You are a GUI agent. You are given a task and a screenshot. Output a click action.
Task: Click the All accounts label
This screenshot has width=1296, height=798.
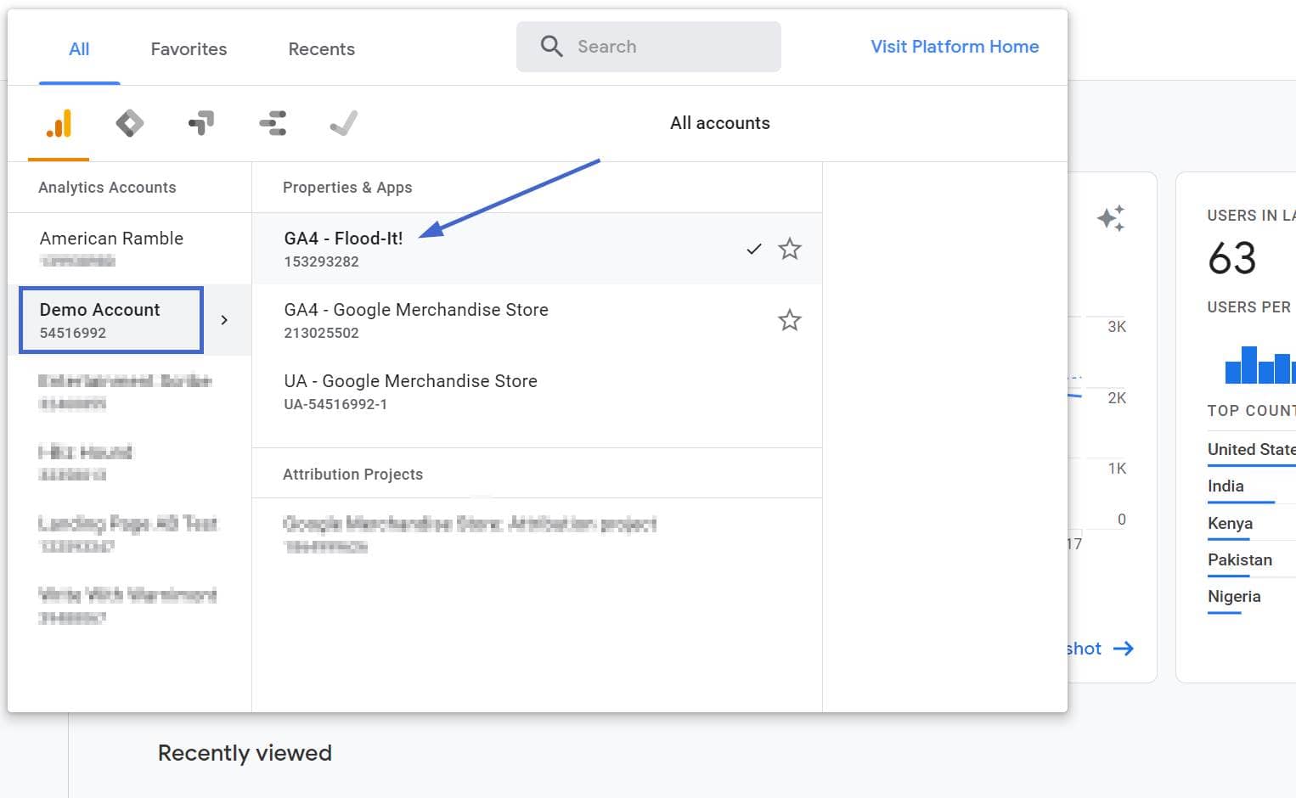pyautogui.click(x=720, y=123)
